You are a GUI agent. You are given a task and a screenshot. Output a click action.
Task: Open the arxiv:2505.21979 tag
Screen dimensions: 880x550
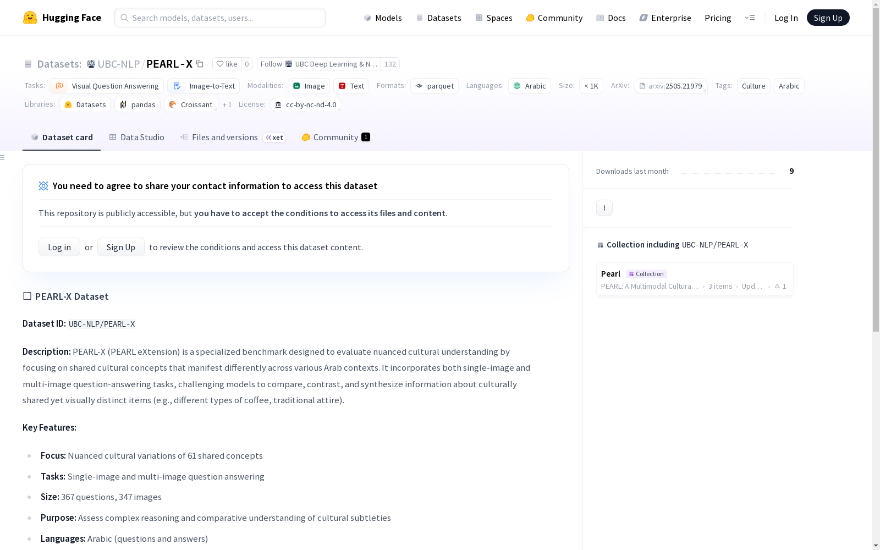[x=670, y=86]
